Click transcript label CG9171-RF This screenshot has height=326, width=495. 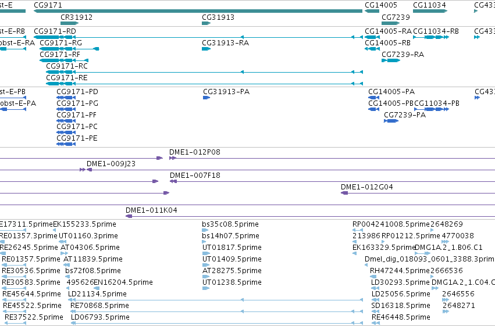(x=60, y=55)
